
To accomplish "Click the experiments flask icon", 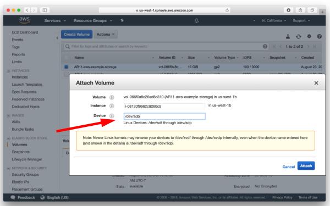I will tap(288, 37).
